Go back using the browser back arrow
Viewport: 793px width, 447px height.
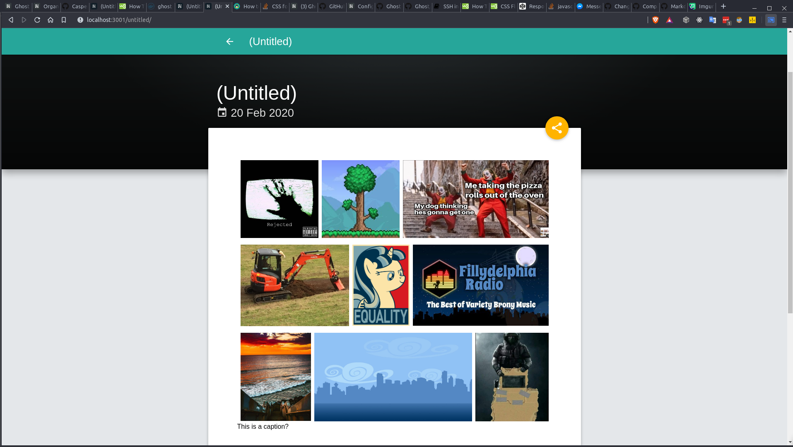tap(11, 20)
